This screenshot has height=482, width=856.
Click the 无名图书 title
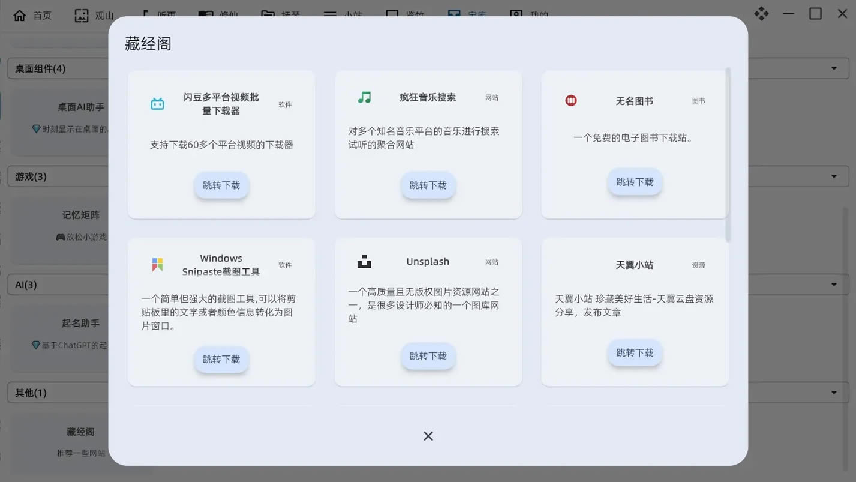tap(635, 101)
